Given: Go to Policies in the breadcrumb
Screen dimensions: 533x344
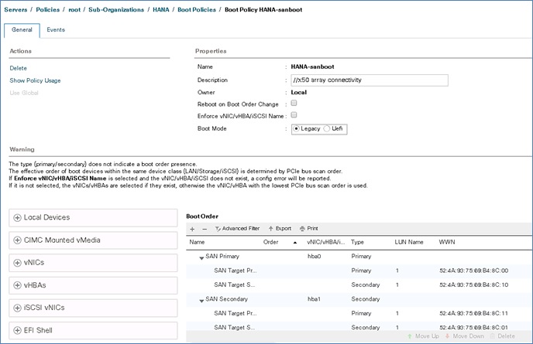Looking at the screenshot, I should pos(48,9).
